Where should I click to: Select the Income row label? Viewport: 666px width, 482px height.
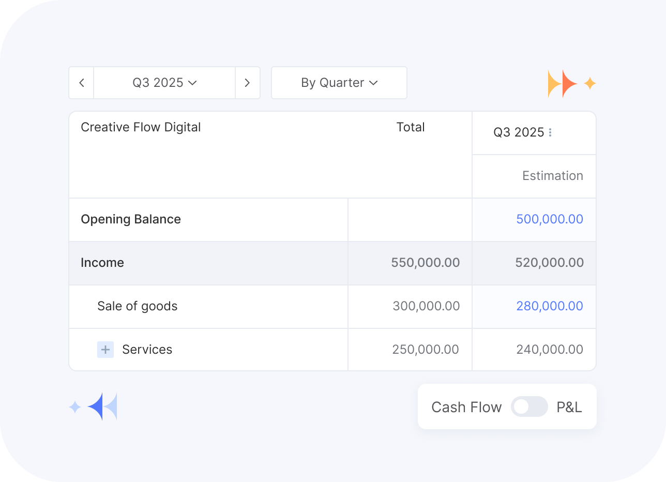point(102,263)
